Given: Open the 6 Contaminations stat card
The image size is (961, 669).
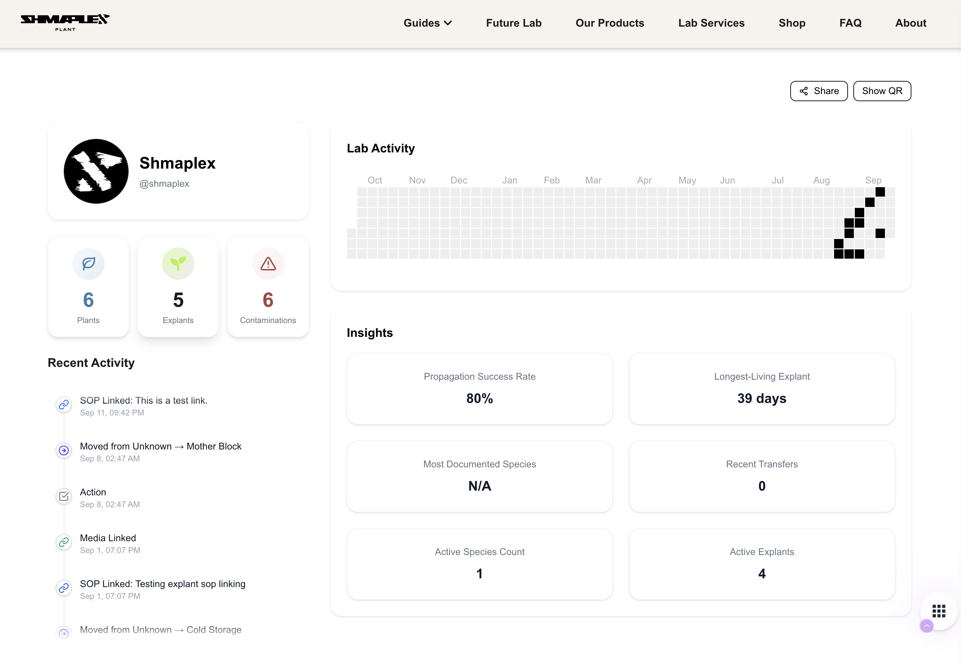Looking at the screenshot, I should [268, 287].
